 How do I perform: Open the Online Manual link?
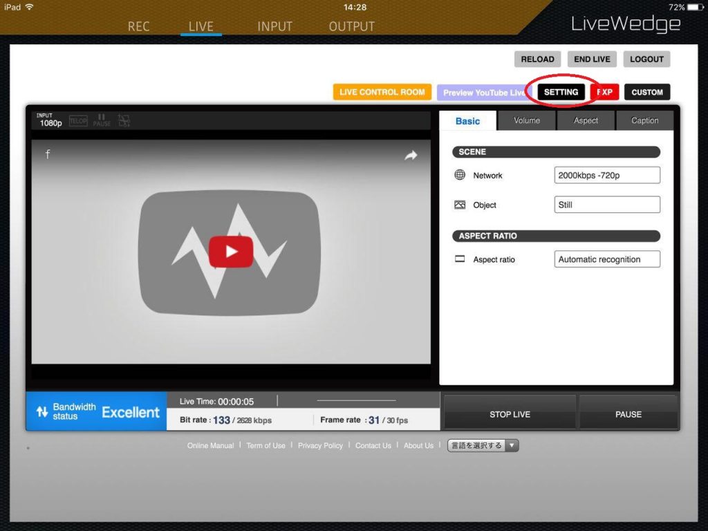[210, 446]
